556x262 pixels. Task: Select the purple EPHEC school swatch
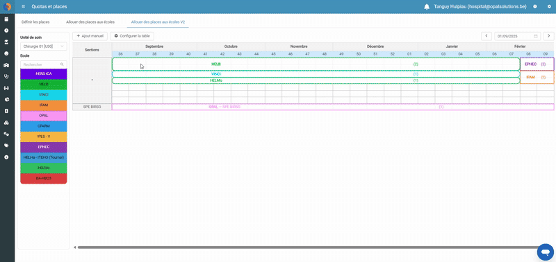click(44, 147)
